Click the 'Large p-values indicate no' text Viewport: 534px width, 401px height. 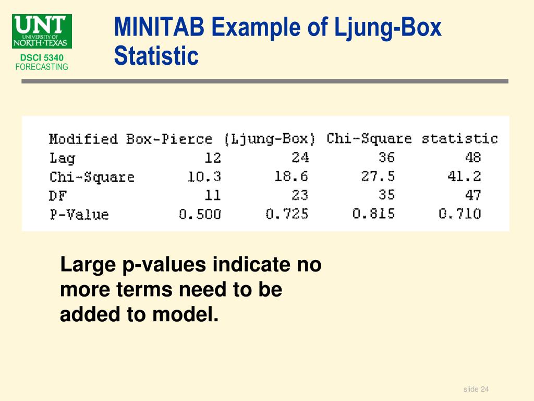pos(191,265)
